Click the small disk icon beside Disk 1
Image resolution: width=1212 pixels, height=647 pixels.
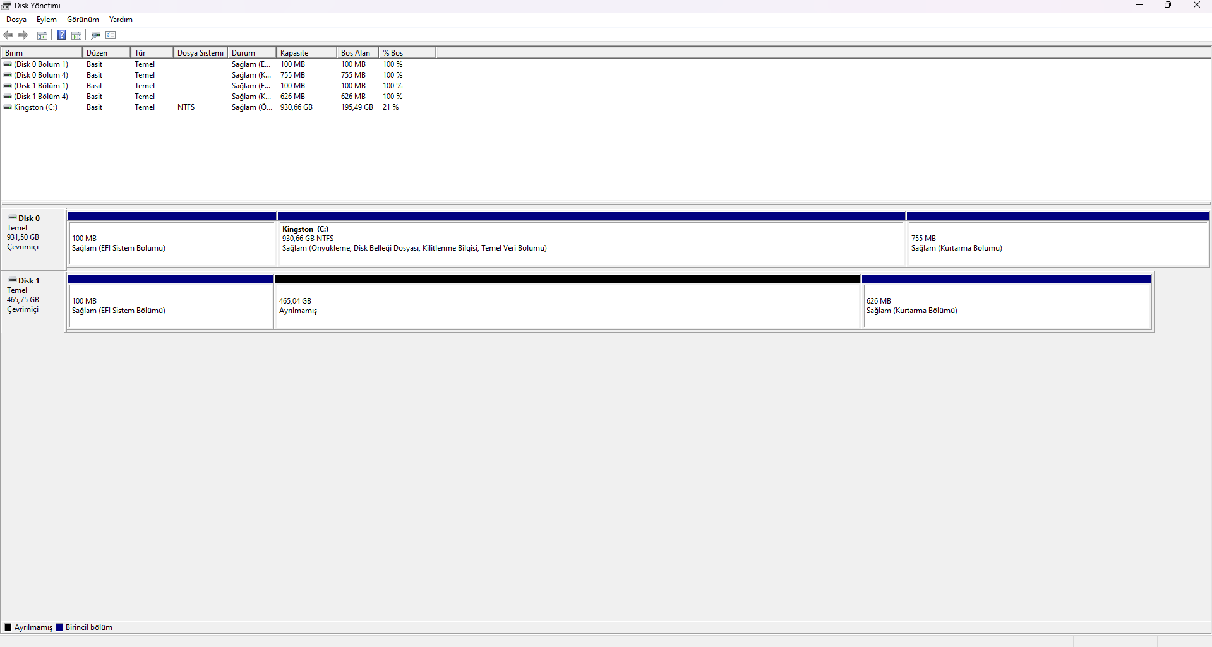pyautogui.click(x=13, y=280)
